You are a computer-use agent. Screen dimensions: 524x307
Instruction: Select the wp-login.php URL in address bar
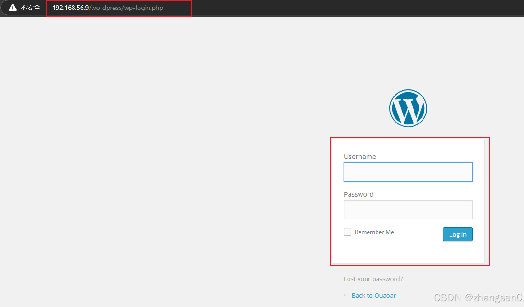(x=108, y=8)
